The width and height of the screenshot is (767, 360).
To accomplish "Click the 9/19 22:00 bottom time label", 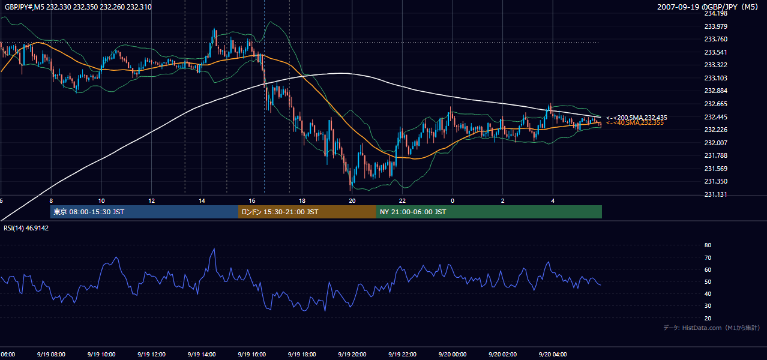I will [402, 354].
